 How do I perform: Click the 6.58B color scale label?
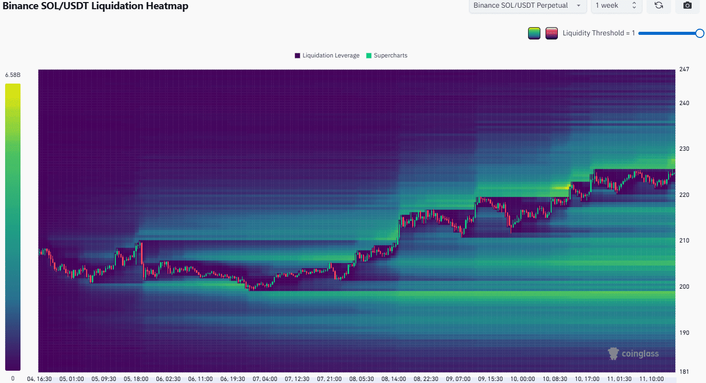click(12, 74)
